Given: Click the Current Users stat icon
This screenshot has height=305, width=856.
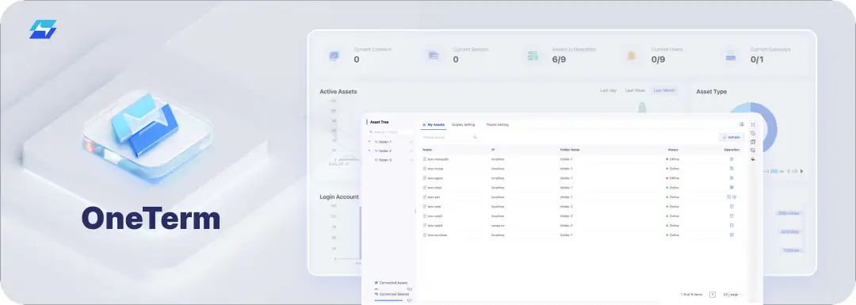Looking at the screenshot, I should click(632, 55).
